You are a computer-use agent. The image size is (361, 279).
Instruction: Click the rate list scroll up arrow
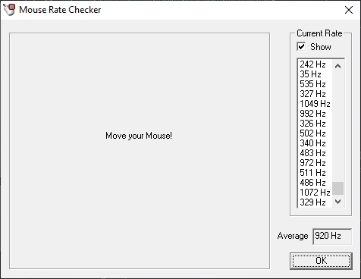[338, 66]
